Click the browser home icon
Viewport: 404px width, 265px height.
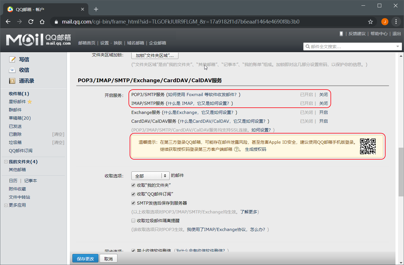click(x=42, y=22)
